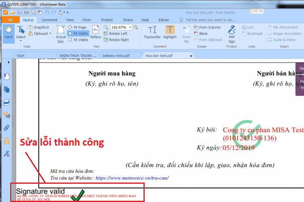
Task: Click the zoom out magnifier icon
Action: [106, 27]
